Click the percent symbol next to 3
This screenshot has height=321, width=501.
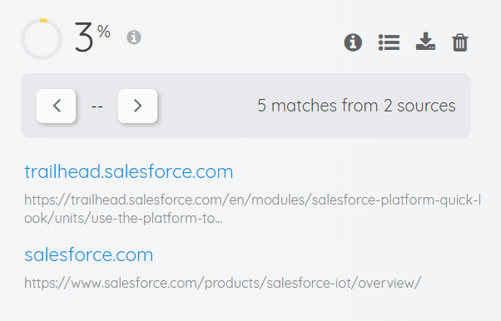(104, 32)
